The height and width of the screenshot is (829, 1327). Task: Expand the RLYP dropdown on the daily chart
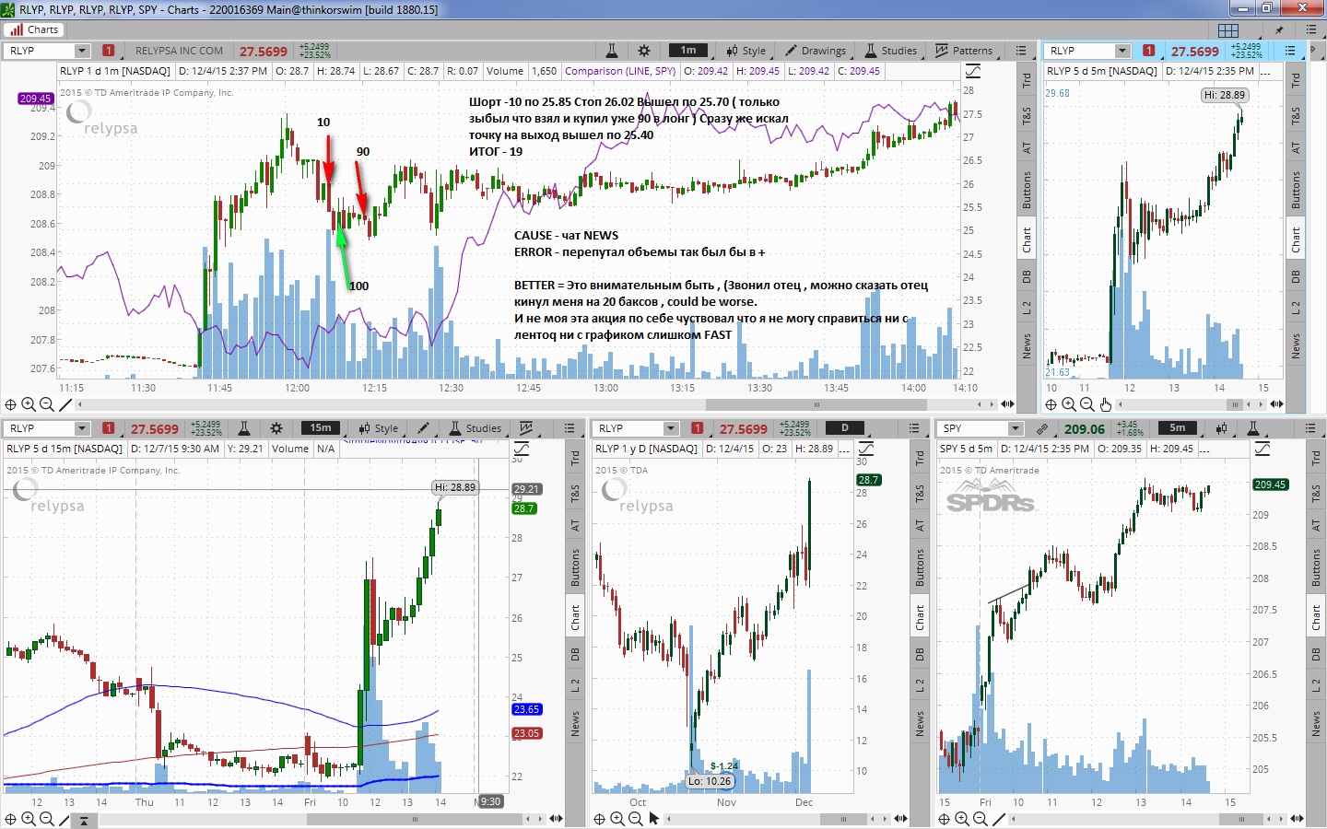(x=671, y=428)
